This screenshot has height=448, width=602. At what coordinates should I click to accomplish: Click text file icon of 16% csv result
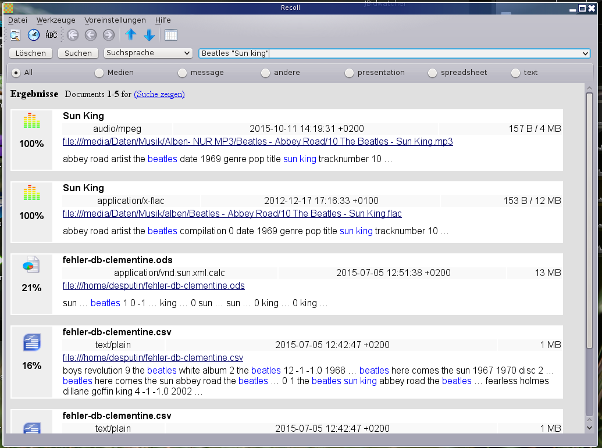31,342
